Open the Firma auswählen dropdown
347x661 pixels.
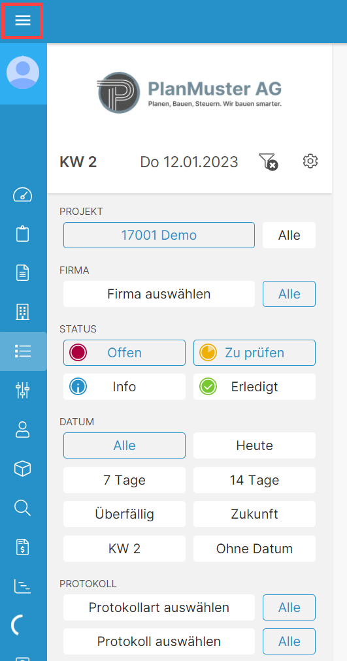coord(159,294)
